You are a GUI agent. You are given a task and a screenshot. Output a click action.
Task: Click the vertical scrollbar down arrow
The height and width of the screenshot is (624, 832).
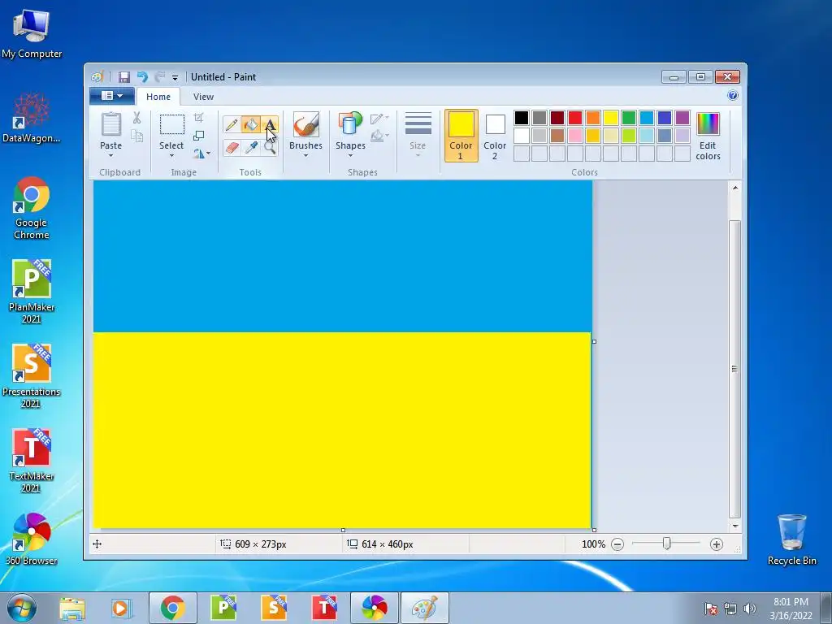(x=734, y=526)
